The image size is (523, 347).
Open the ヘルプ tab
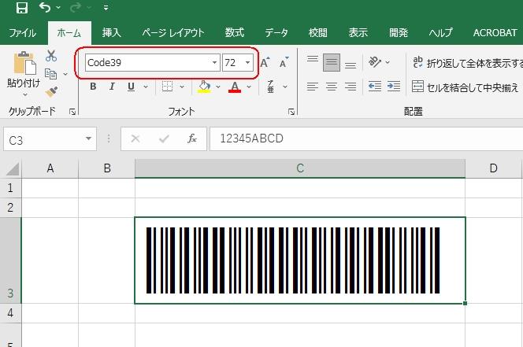(x=440, y=33)
